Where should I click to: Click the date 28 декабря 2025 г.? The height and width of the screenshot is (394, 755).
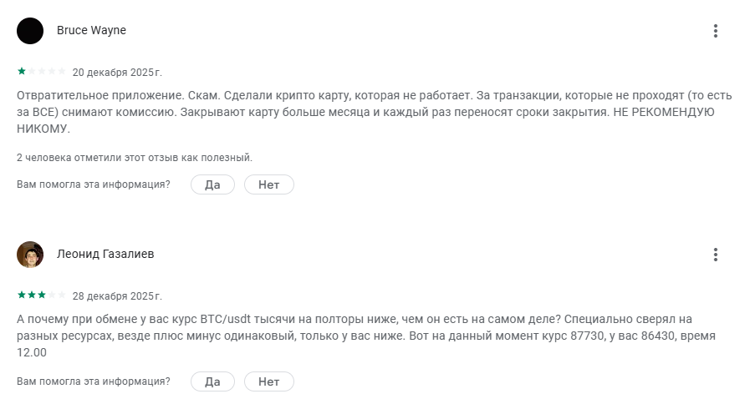[x=117, y=296]
